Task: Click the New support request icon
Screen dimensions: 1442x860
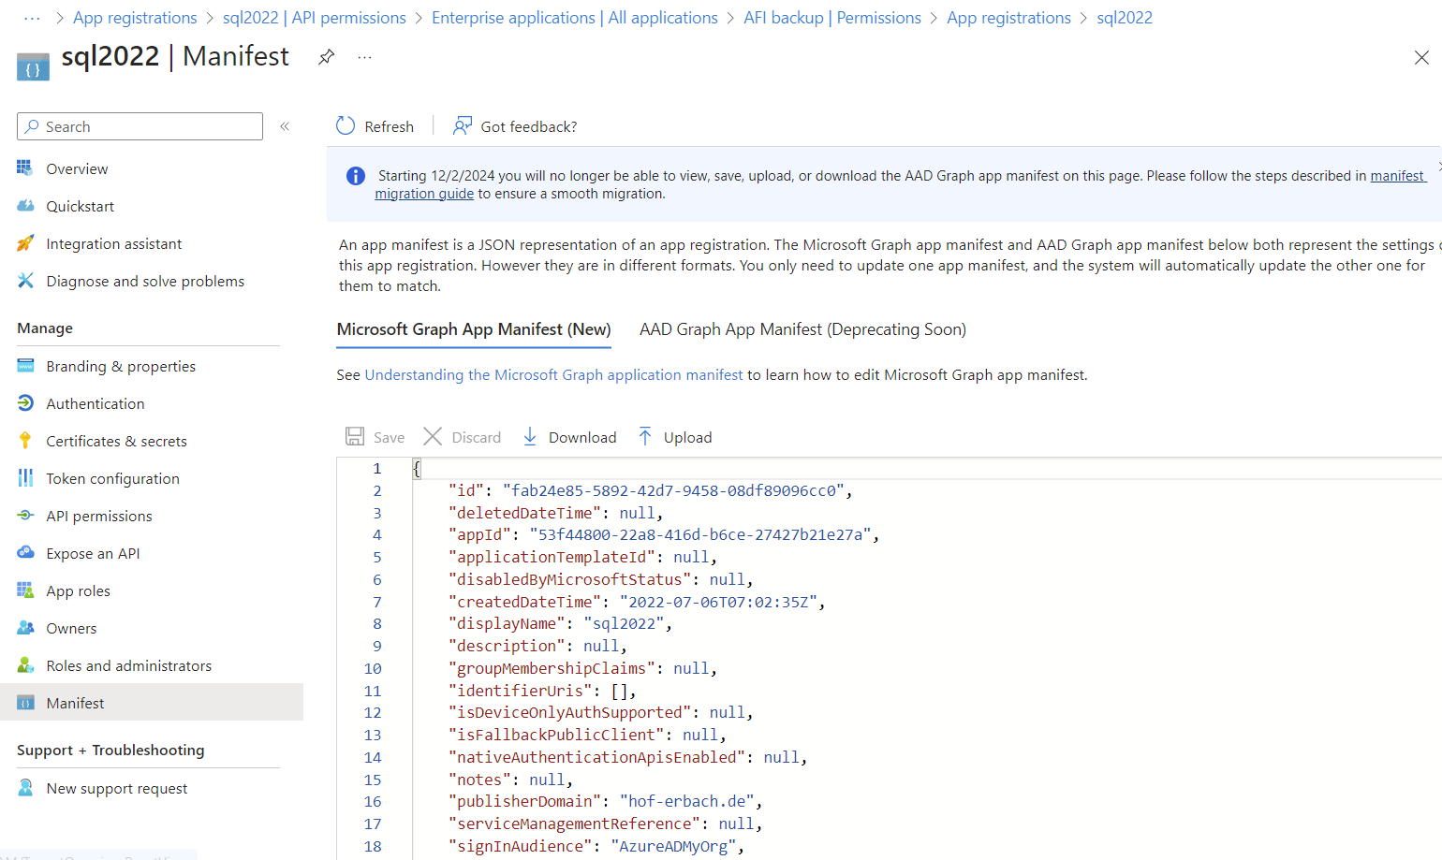Action: 25,788
